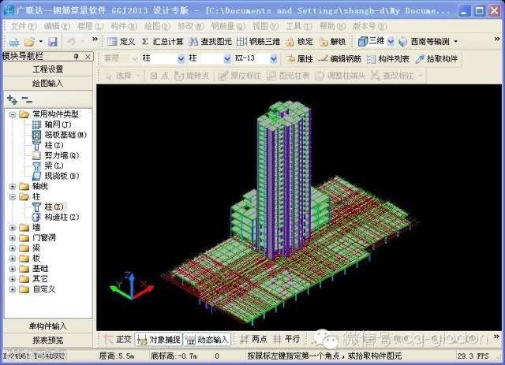Image resolution: width=505 pixels, height=365 pixels.
Task: Open the 构件 menu
Action: (124, 26)
